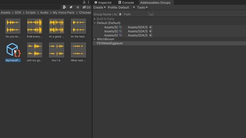The width and height of the screenshot is (246, 138).
Task: Select the second Assets/SD addressable entry
Action: pyautogui.click(x=111, y=31)
